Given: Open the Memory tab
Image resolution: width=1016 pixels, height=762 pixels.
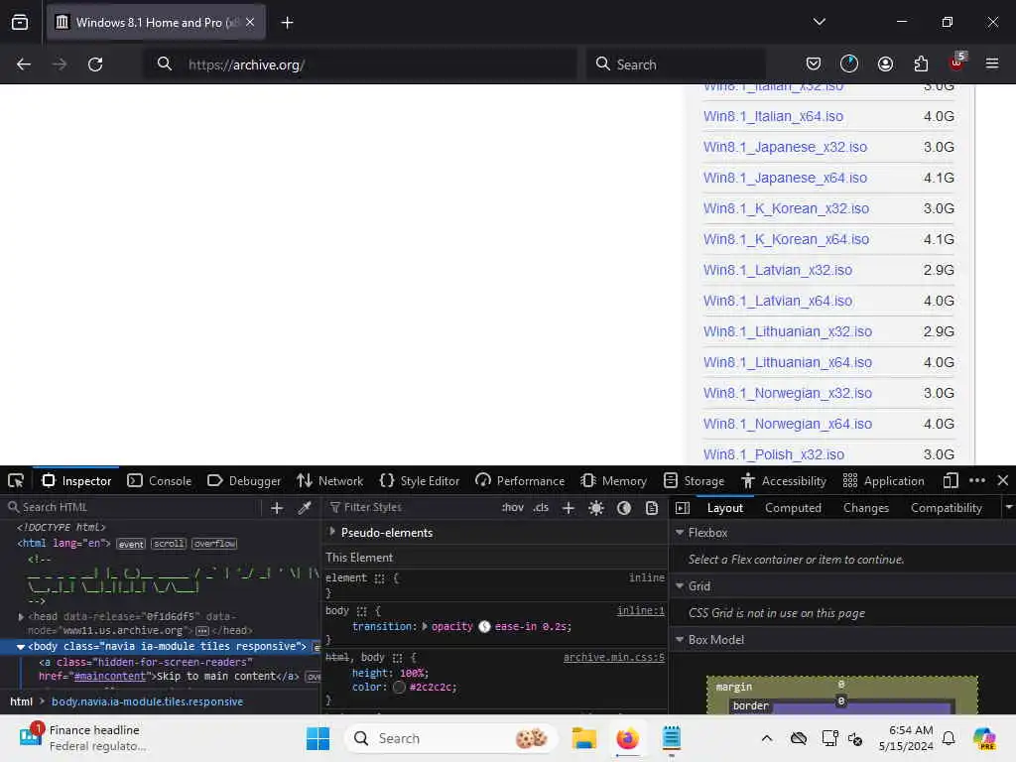Looking at the screenshot, I should pyautogui.click(x=614, y=481).
